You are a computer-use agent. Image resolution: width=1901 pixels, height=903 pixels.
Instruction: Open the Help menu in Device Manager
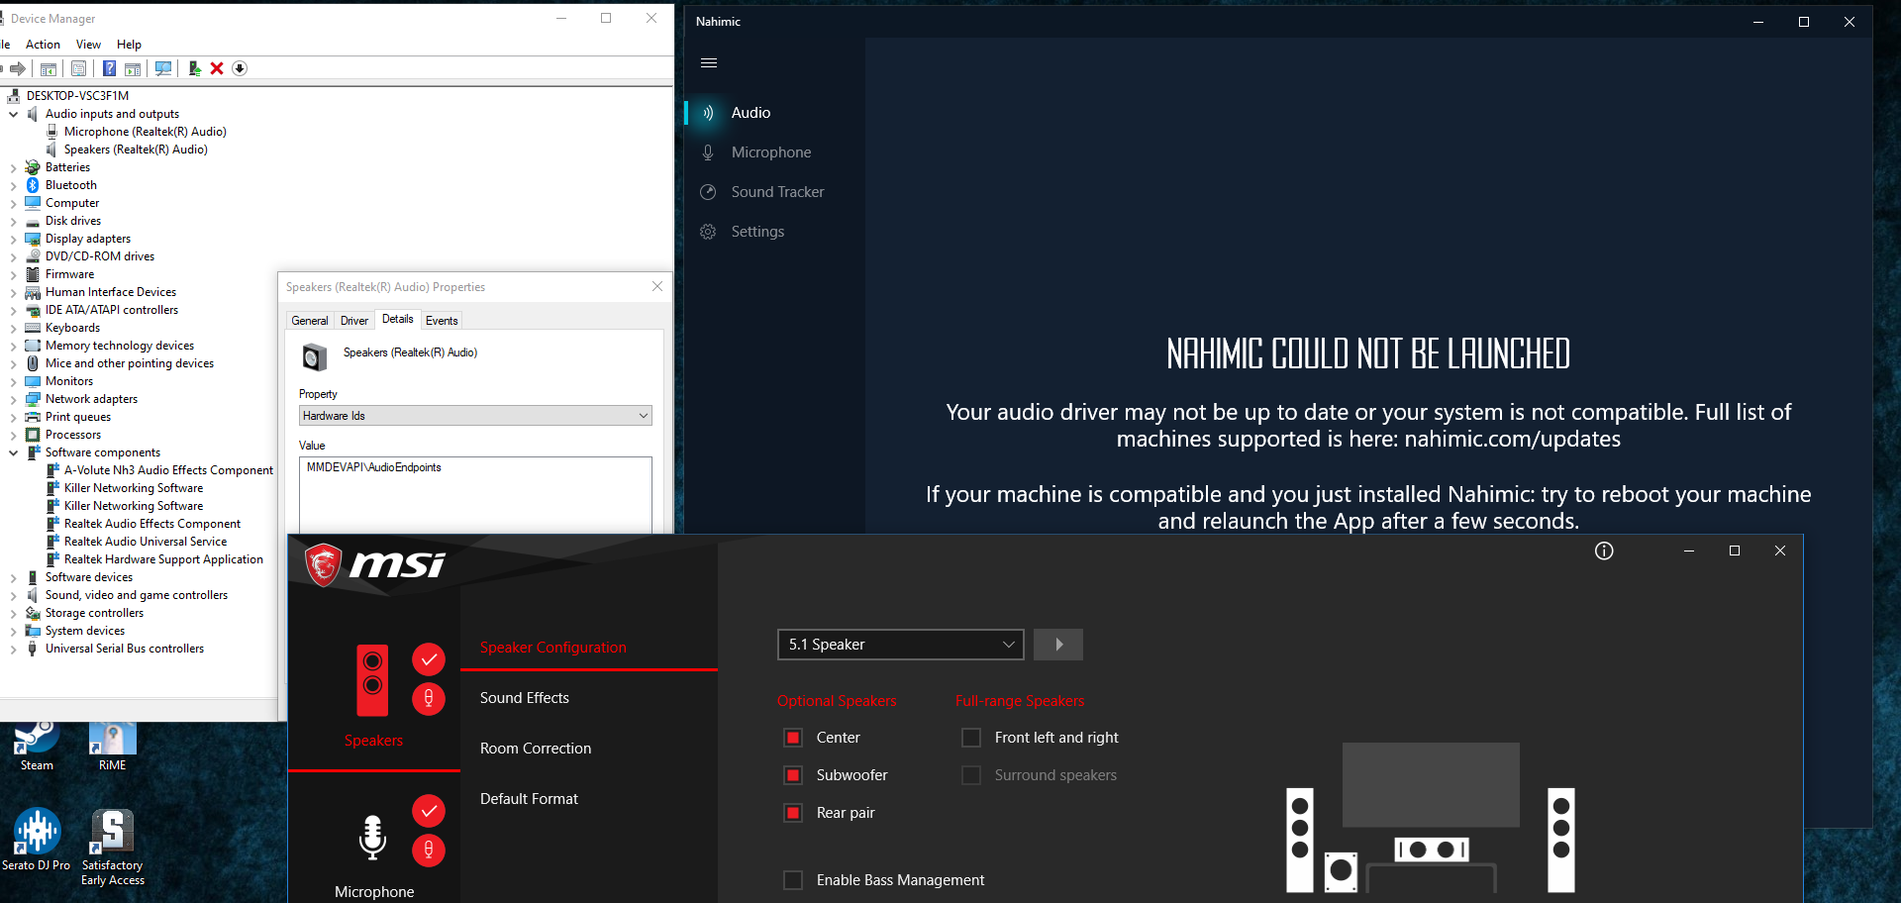point(129,45)
